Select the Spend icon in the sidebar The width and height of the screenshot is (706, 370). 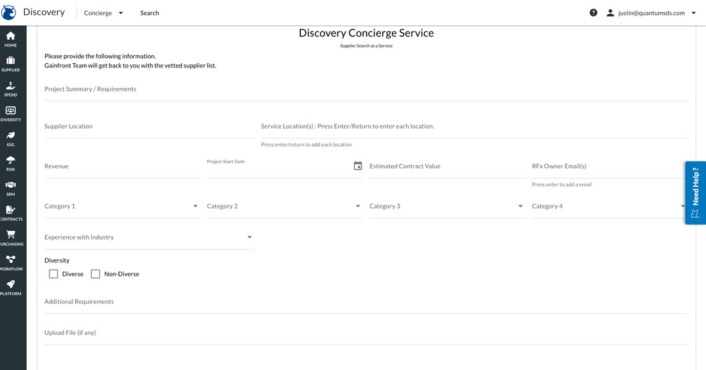[x=11, y=87]
